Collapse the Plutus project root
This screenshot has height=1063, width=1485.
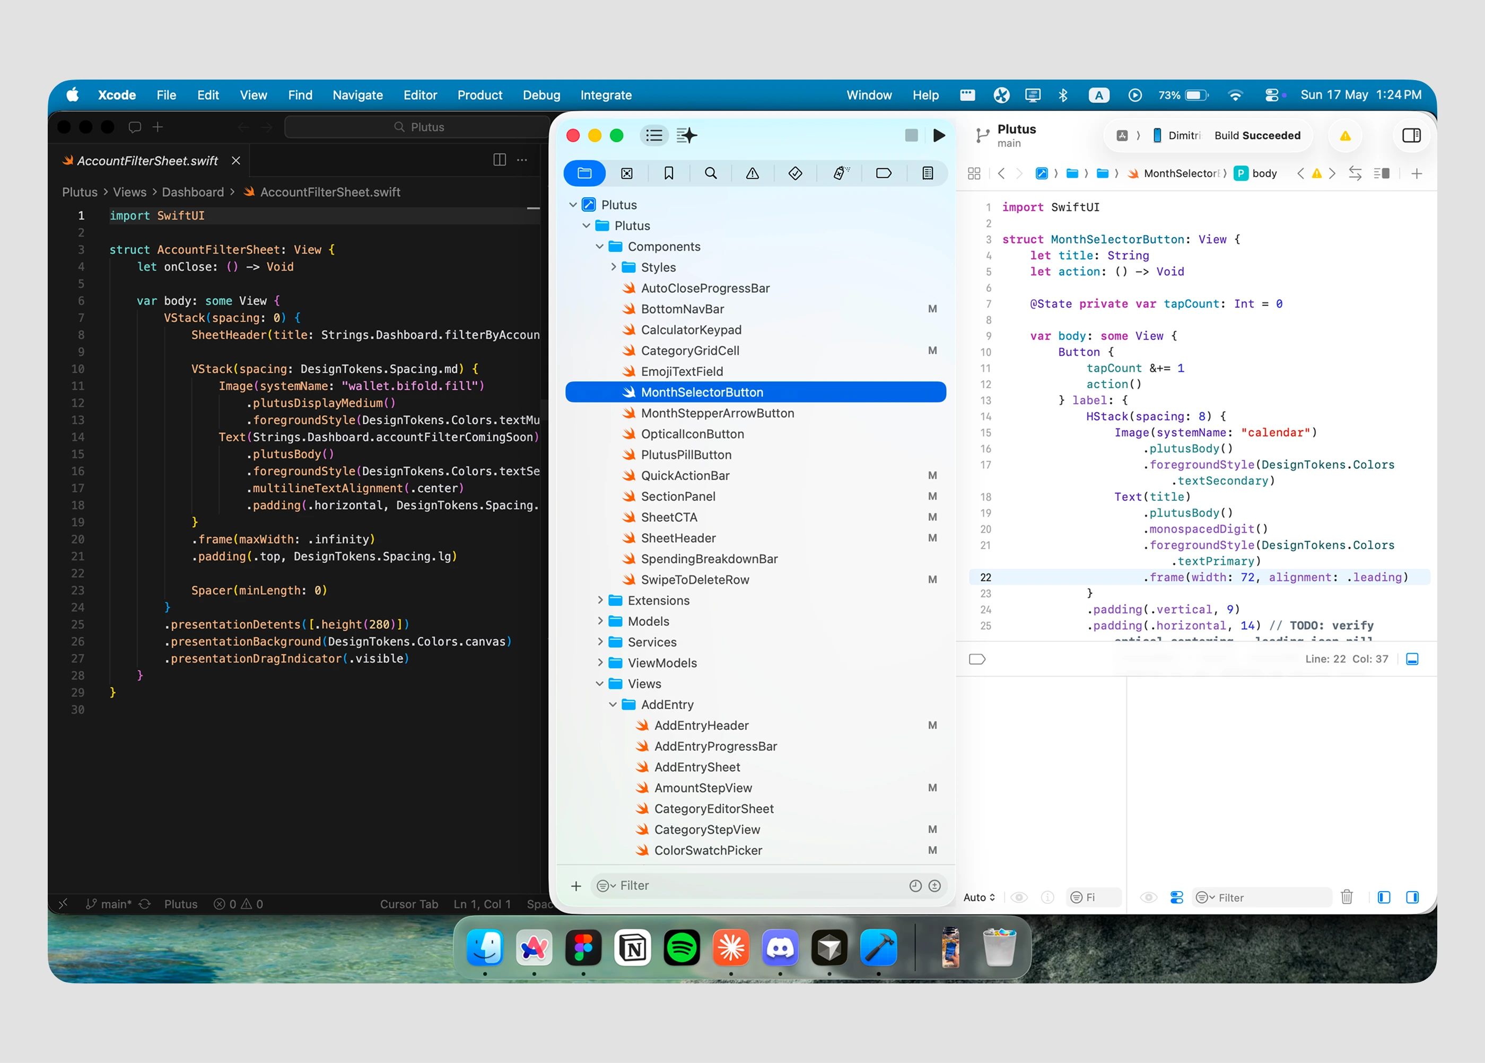(573, 205)
